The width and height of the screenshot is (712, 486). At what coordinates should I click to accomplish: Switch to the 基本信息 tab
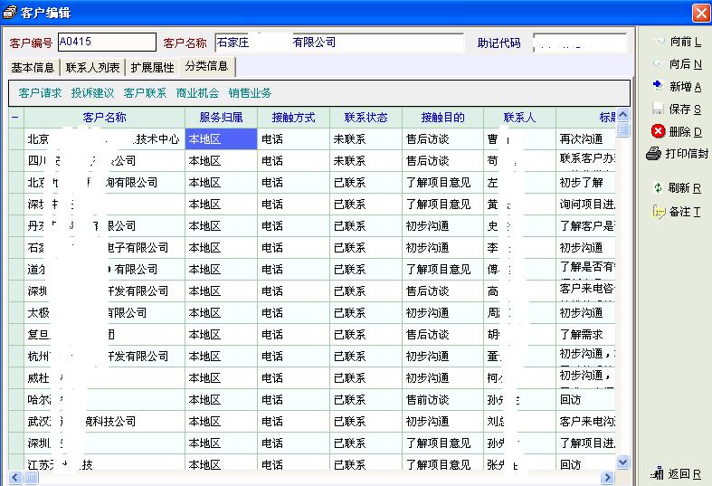tap(32, 67)
